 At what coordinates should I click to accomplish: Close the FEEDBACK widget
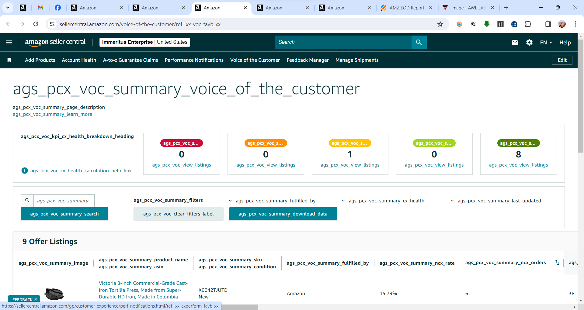[36, 299]
